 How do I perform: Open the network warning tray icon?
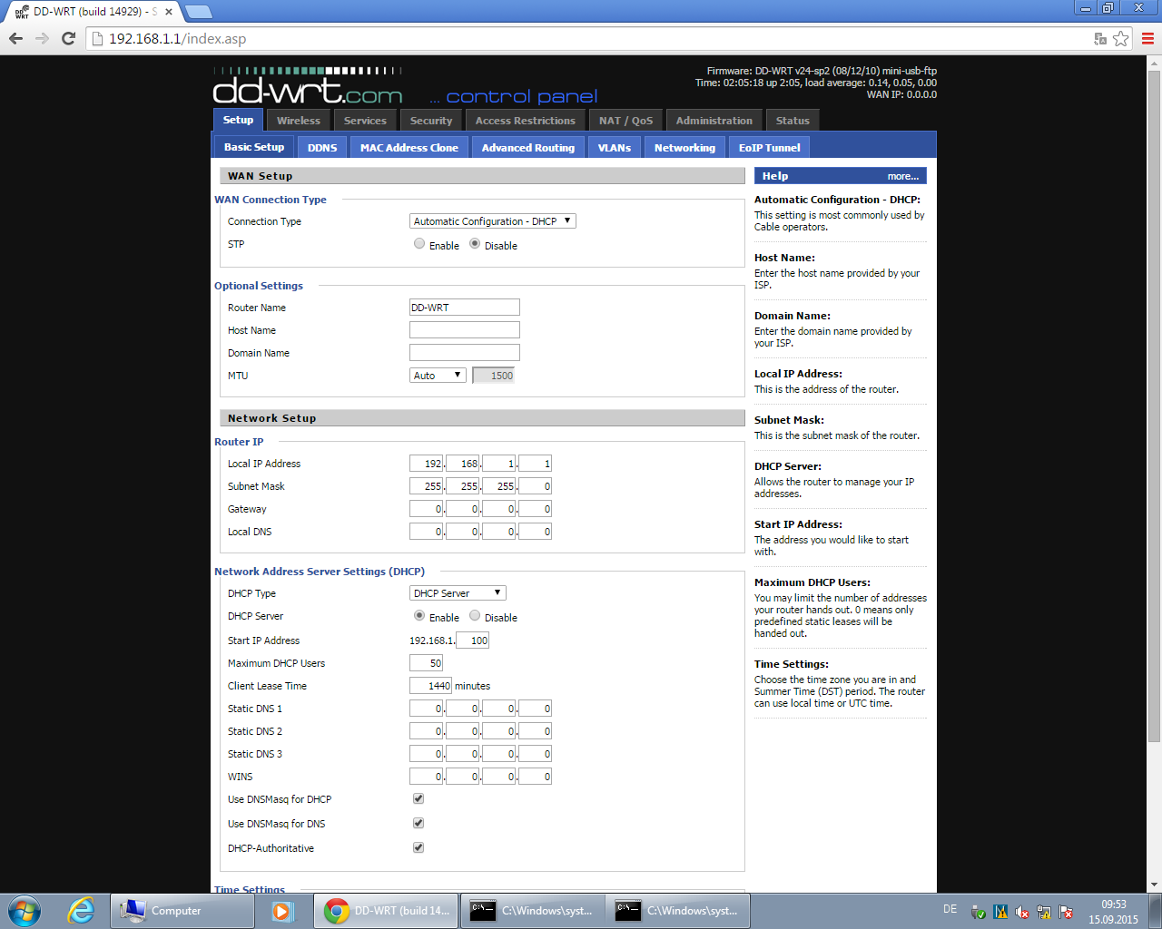[1044, 912]
